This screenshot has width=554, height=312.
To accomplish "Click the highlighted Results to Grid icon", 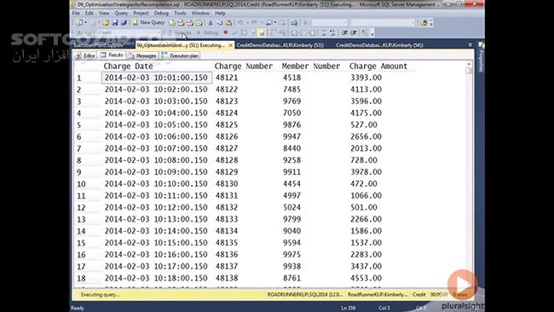I will 262,33.
